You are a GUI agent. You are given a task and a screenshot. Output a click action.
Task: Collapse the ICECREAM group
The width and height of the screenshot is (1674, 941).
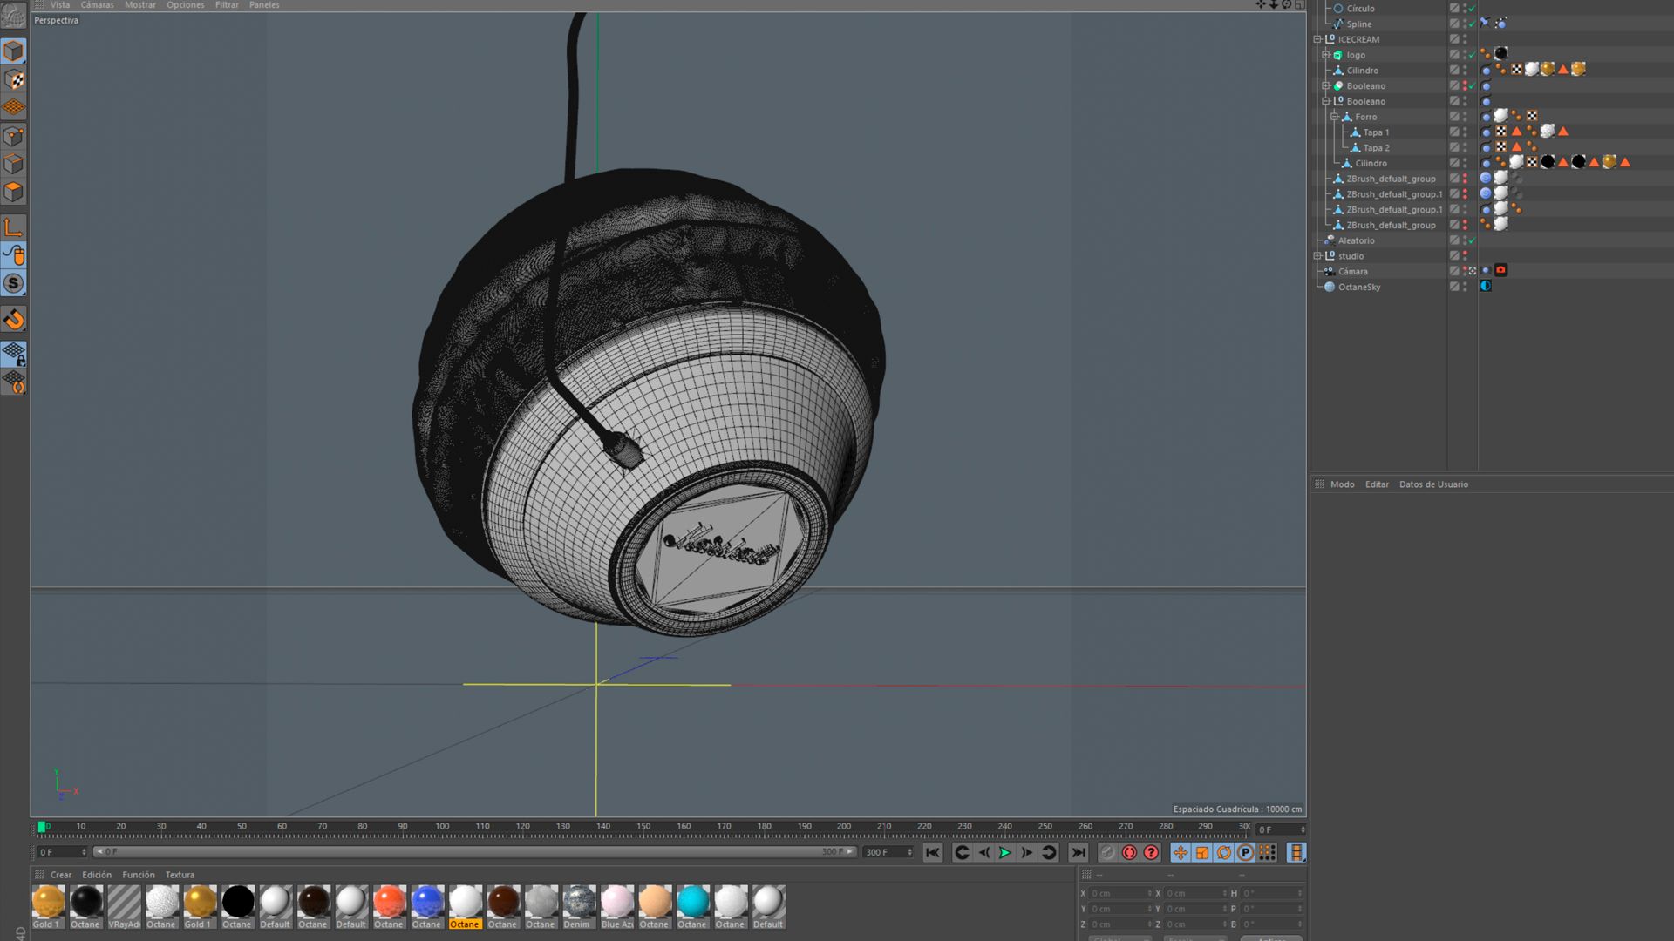tap(1317, 39)
